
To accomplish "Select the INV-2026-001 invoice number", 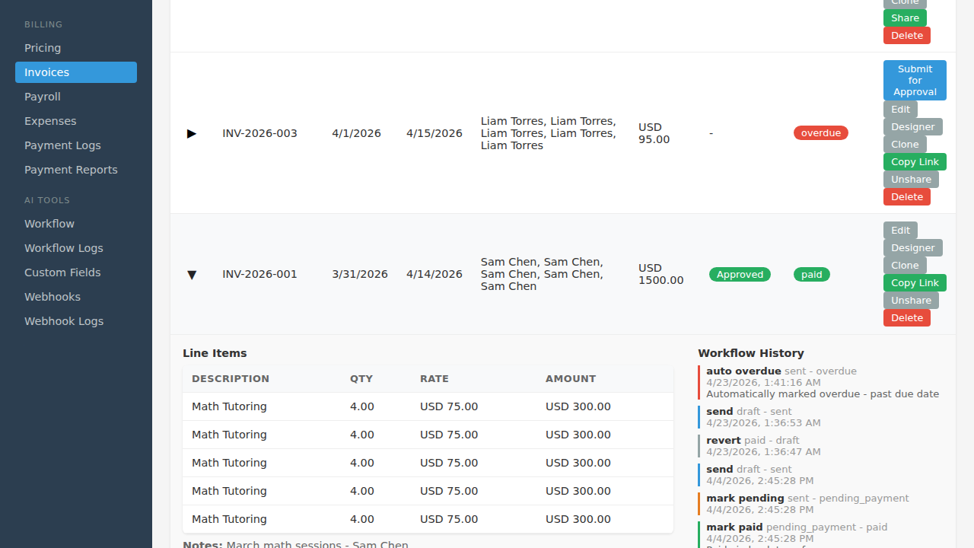I will pos(259,274).
